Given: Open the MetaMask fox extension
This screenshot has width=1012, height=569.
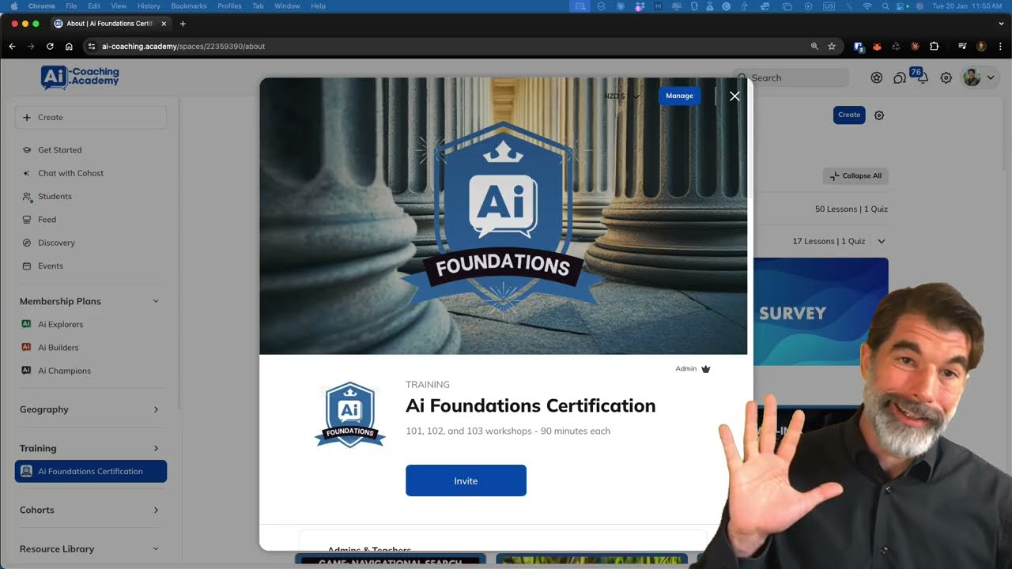Looking at the screenshot, I should pyautogui.click(x=877, y=47).
